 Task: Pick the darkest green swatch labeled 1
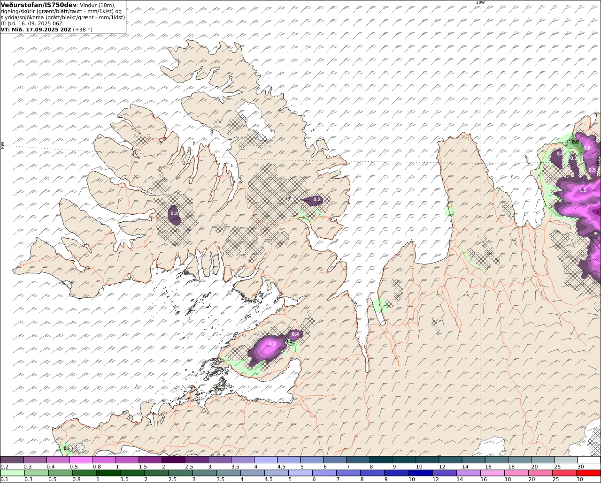108,473
